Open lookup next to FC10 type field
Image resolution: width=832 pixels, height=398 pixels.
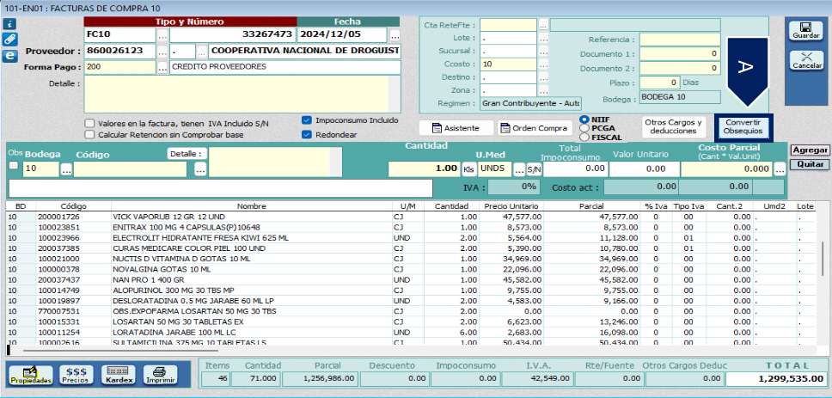(x=162, y=35)
